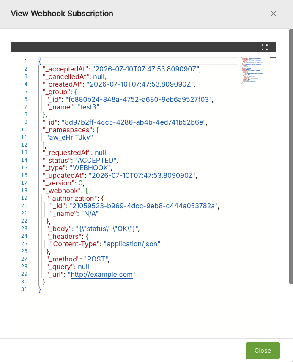
Task: Click the "_requestedAt" null line
Action: point(75,152)
